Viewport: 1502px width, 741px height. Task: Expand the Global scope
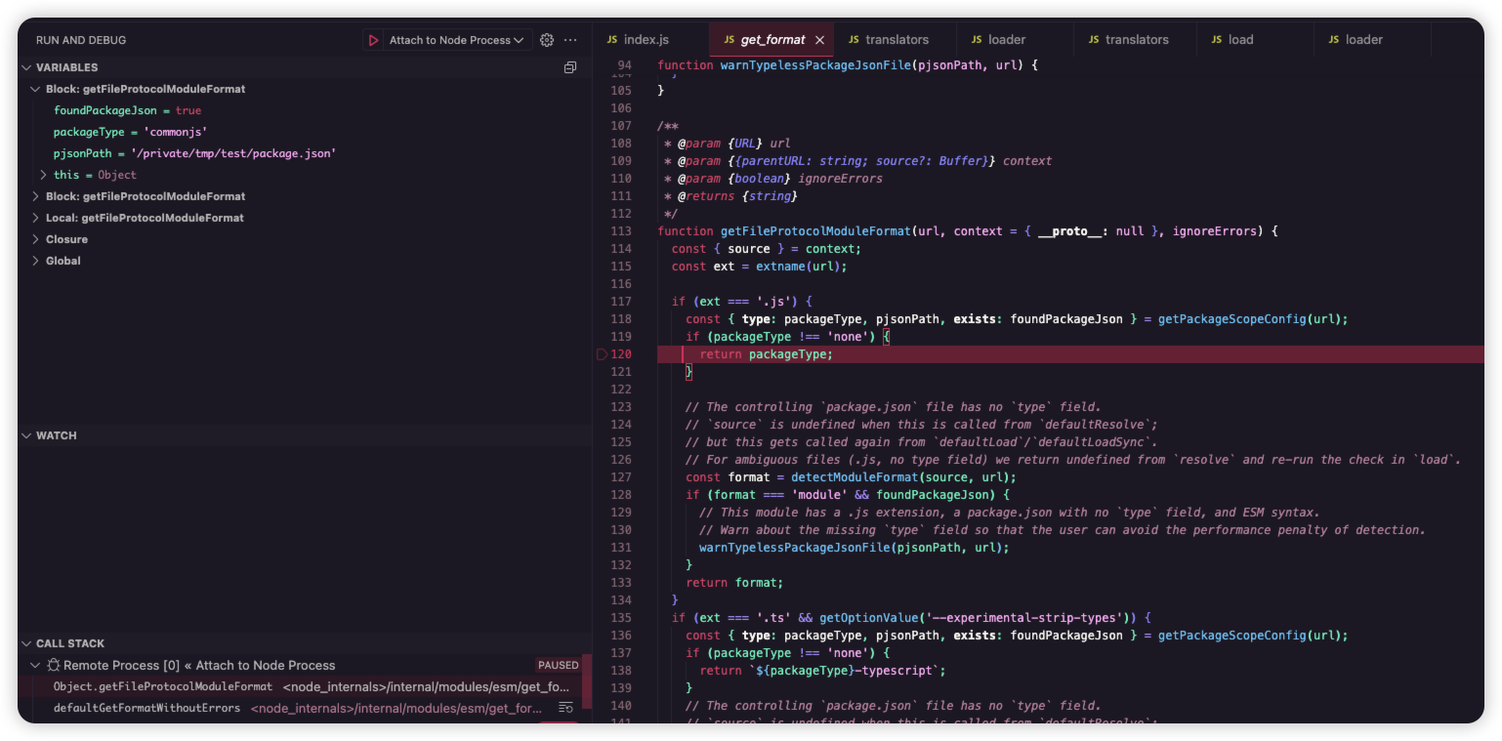[36, 261]
